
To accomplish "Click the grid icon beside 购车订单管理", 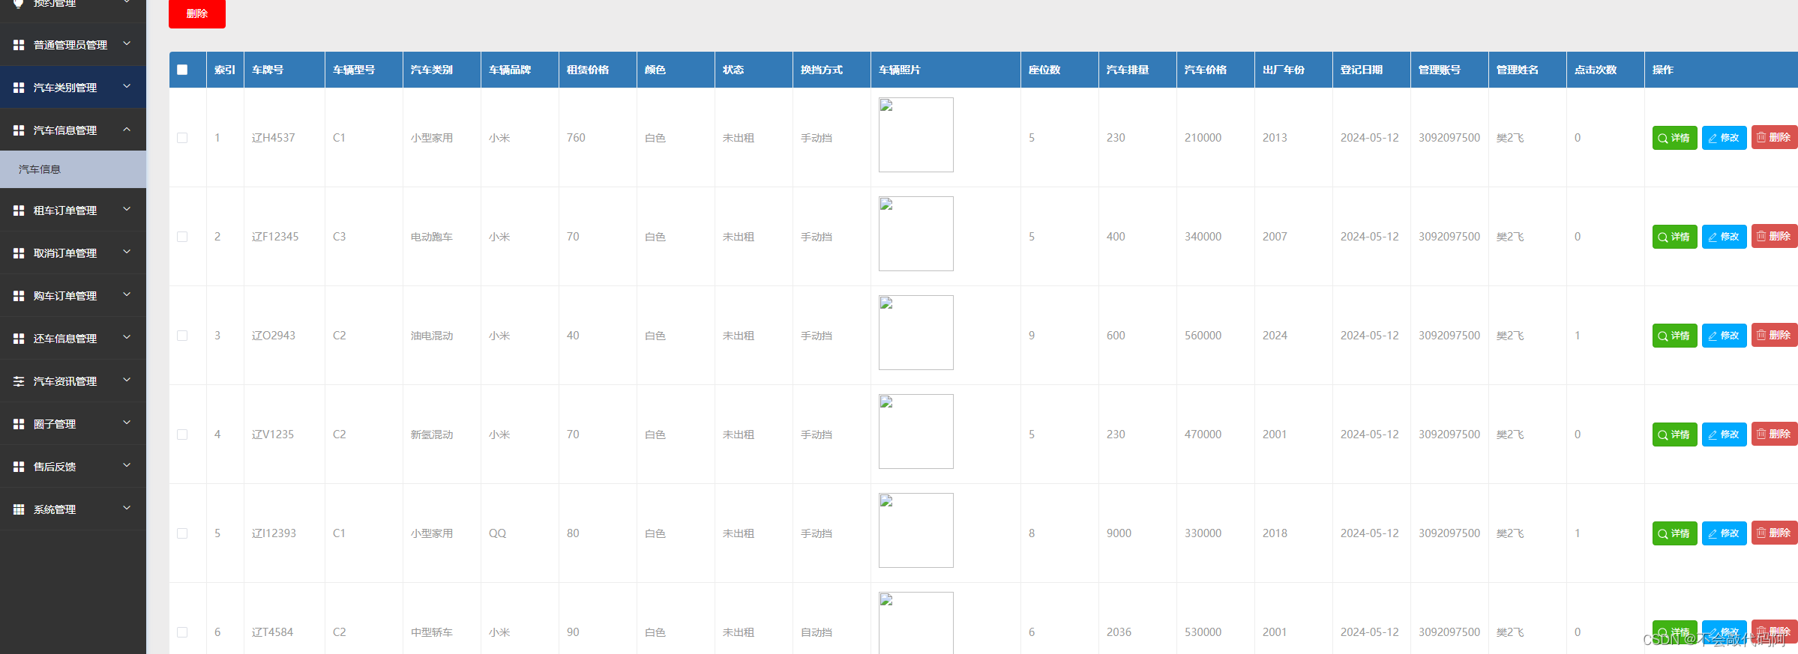I will [x=19, y=296].
